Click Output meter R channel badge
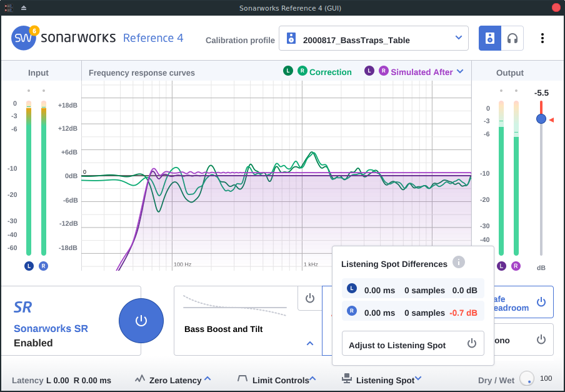565x392 pixels. (x=516, y=266)
